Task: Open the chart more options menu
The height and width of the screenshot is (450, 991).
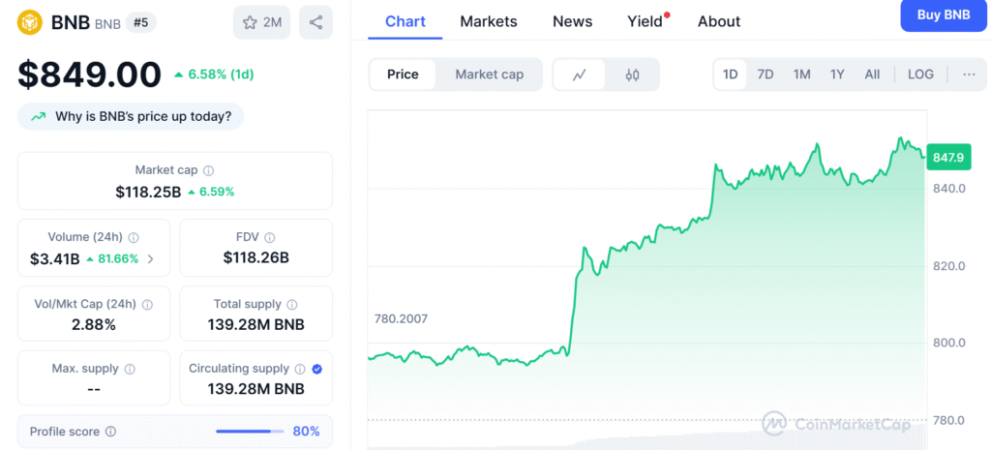Action: [x=969, y=75]
